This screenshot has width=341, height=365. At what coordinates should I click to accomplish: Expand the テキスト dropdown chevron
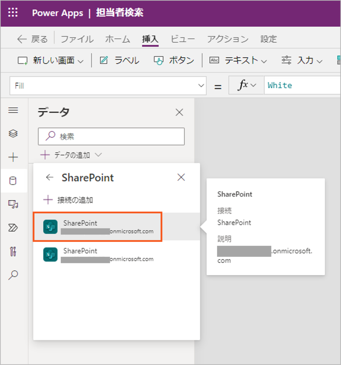264,61
